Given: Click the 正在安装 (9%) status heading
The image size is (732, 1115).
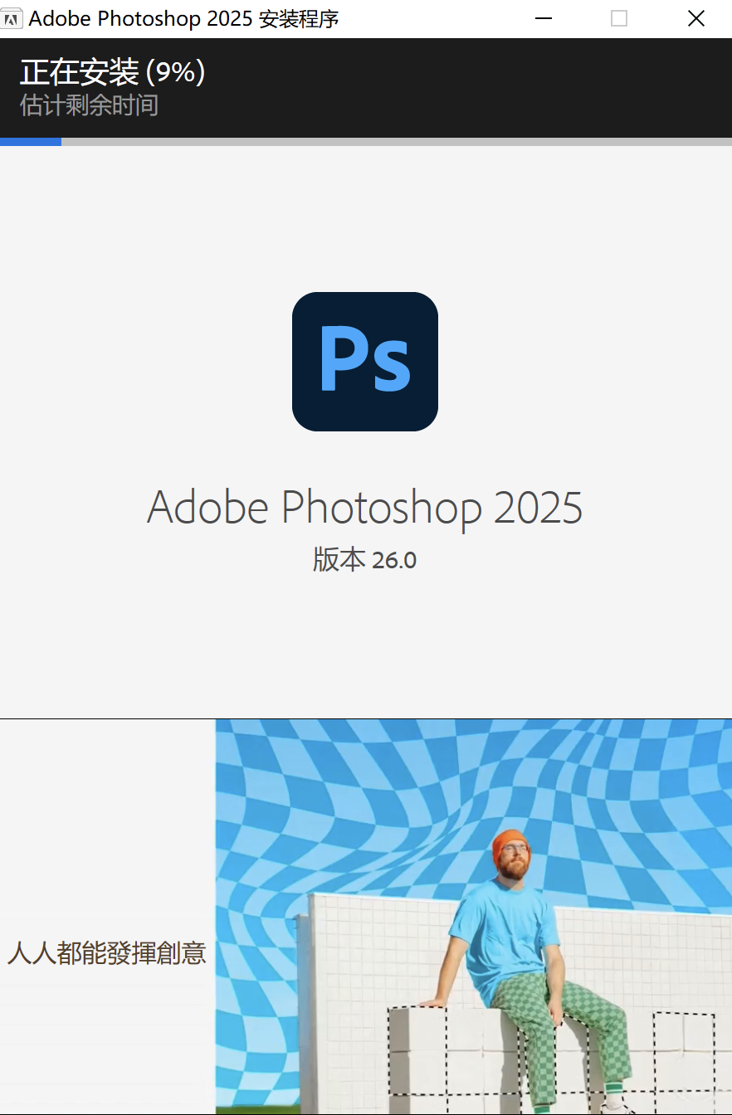Looking at the screenshot, I should click(x=113, y=72).
